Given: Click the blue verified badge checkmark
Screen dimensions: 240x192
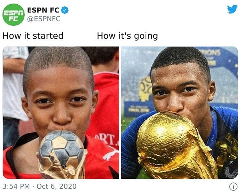Looking at the screenshot, I should [x=65, y=10].
